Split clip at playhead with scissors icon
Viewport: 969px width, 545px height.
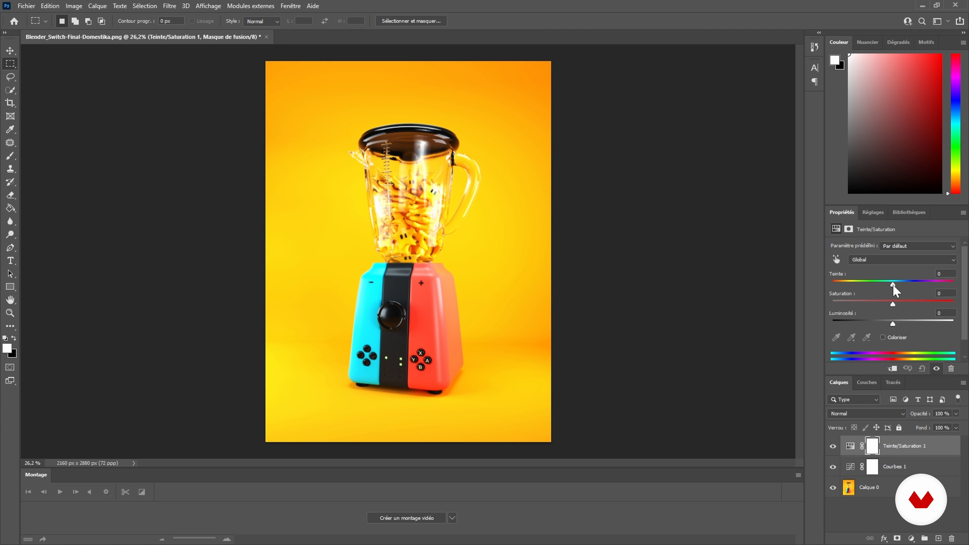click(x=125, y=492)
